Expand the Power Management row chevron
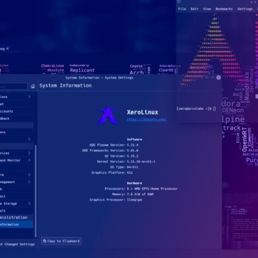 [29, 182]
